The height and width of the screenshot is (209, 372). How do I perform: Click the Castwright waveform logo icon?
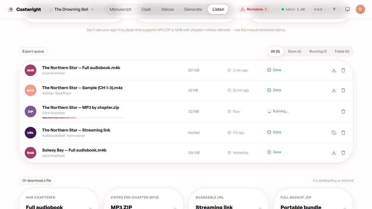[10, 9]
